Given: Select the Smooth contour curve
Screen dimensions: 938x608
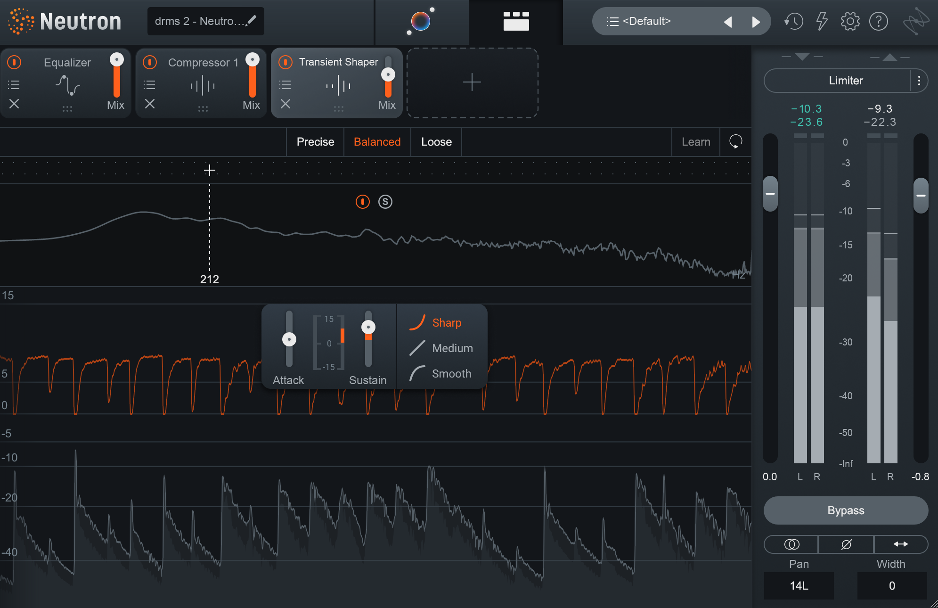Looking at the screenshot, I should [x=440, y=374].
